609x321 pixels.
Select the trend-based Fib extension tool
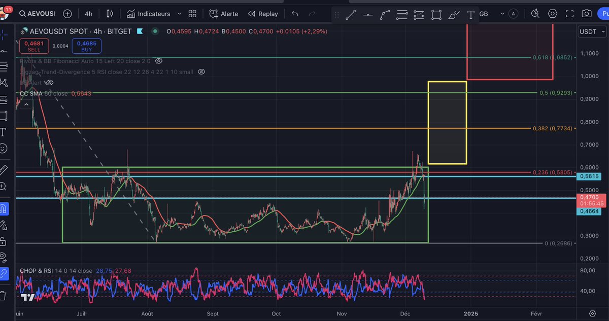point(419,15)
